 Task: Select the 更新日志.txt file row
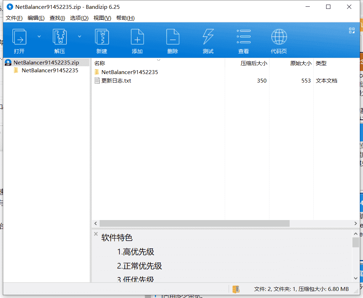226,81
